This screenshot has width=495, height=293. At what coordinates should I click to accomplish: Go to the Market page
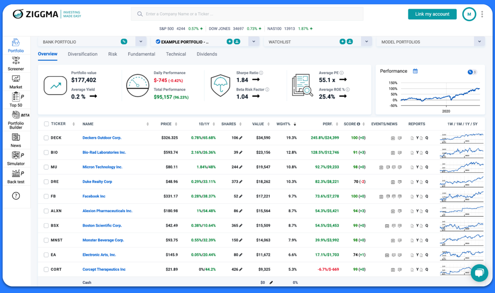tap(16, 82)
